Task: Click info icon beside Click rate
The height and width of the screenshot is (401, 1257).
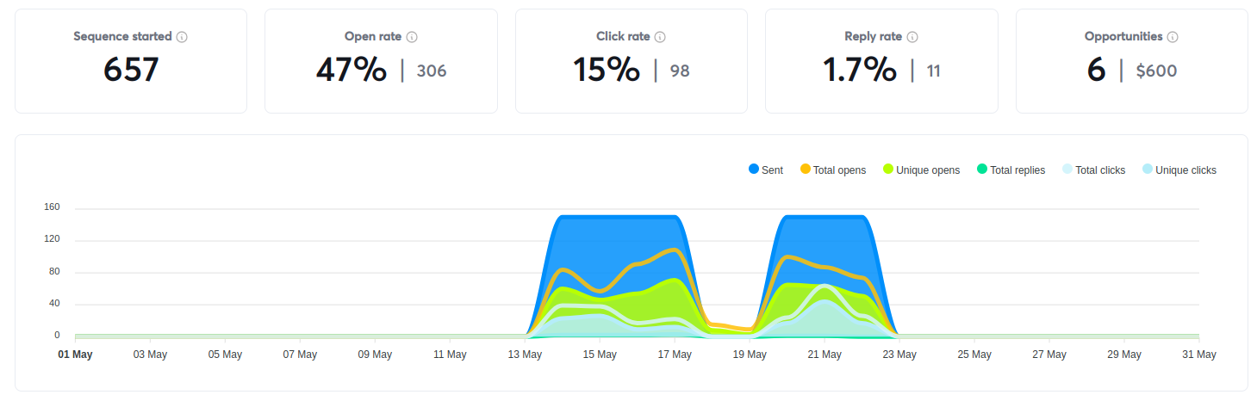Action: [660, 37]
